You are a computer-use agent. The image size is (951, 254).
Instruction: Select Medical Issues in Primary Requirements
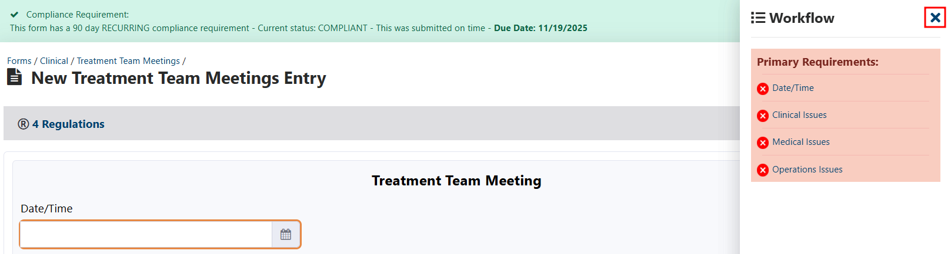[801, 142]
